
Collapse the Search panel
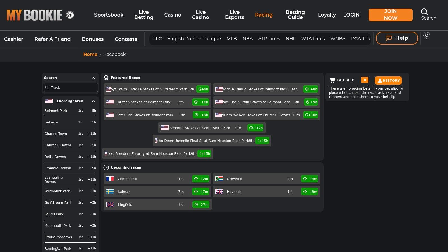(x=93, y=78)
